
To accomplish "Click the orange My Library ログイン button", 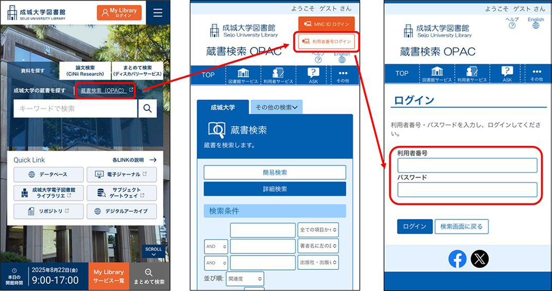I will point(119,13).
